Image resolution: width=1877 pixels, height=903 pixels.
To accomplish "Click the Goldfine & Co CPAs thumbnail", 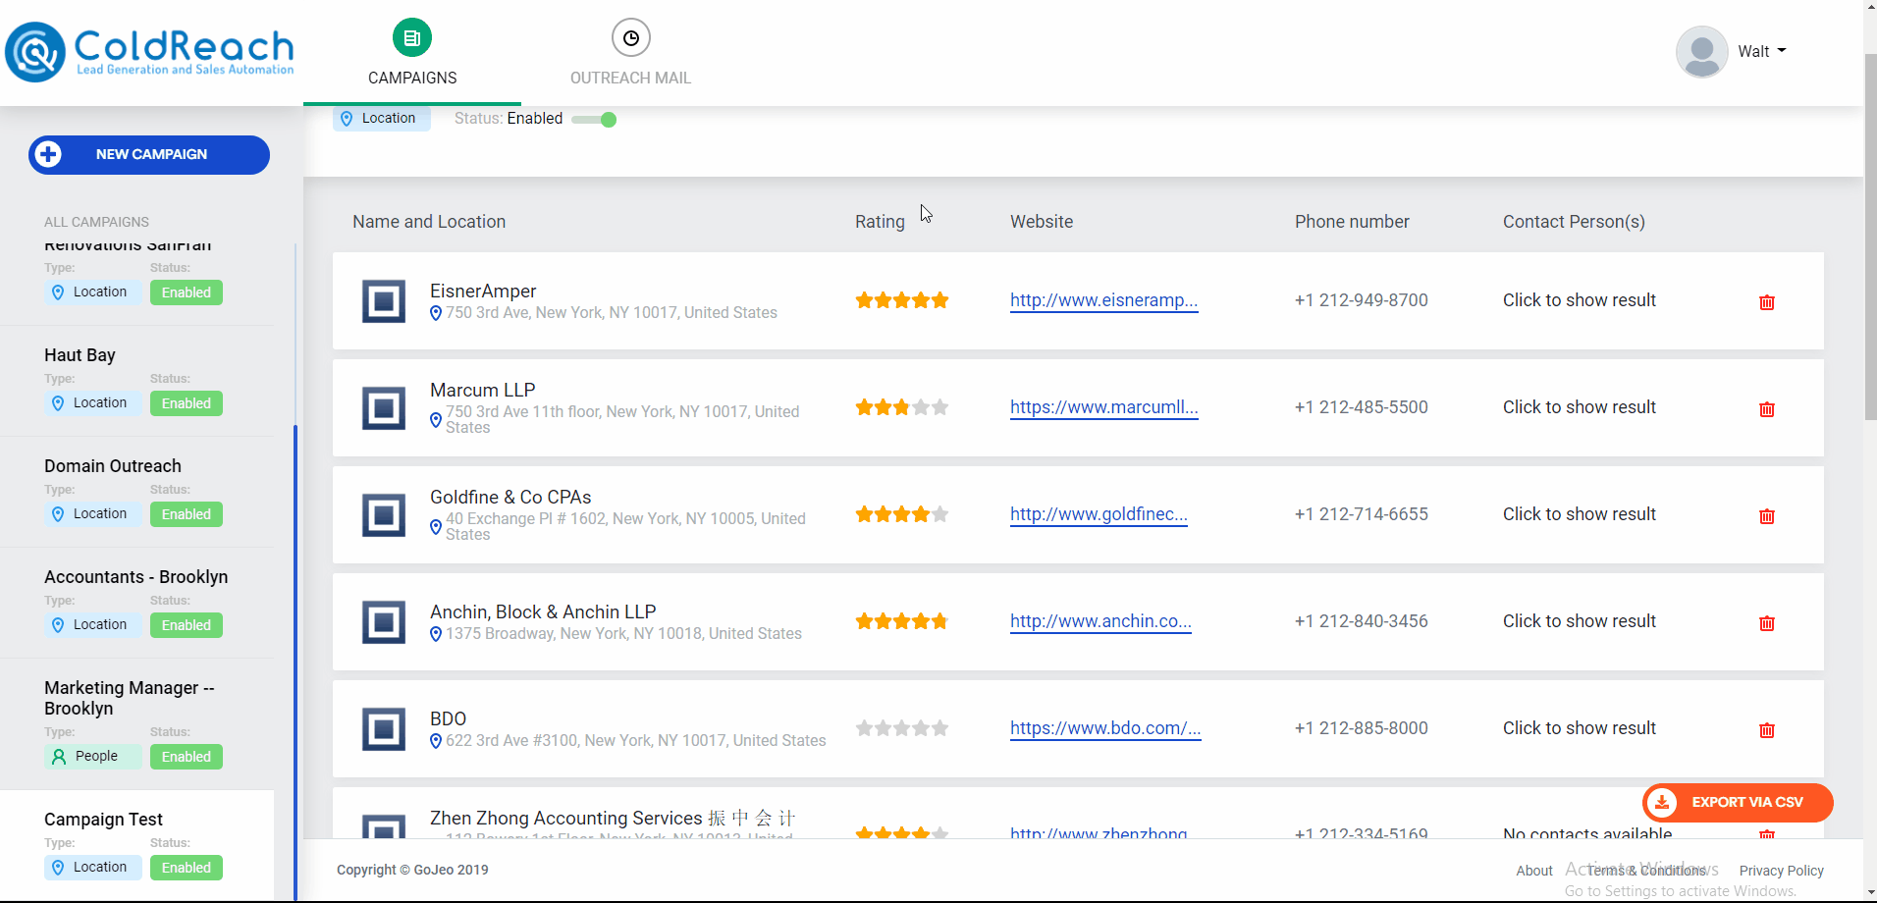I will 384,515.
